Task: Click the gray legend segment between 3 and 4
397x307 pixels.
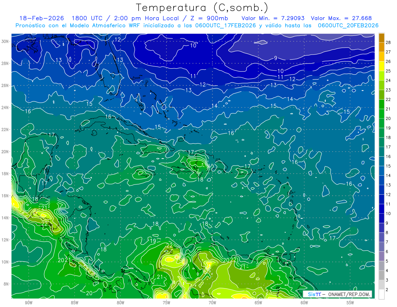Action: (381, 275)
